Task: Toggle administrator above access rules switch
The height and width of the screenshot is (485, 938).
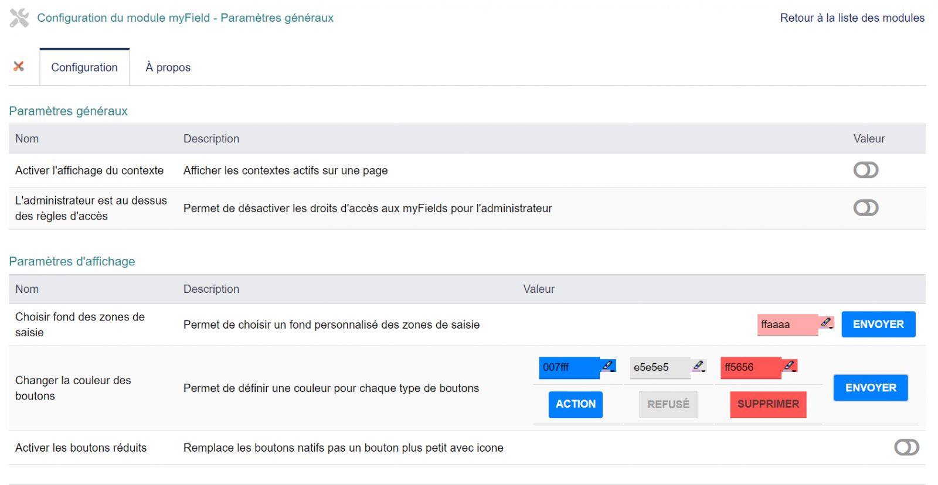Action: 865,208
